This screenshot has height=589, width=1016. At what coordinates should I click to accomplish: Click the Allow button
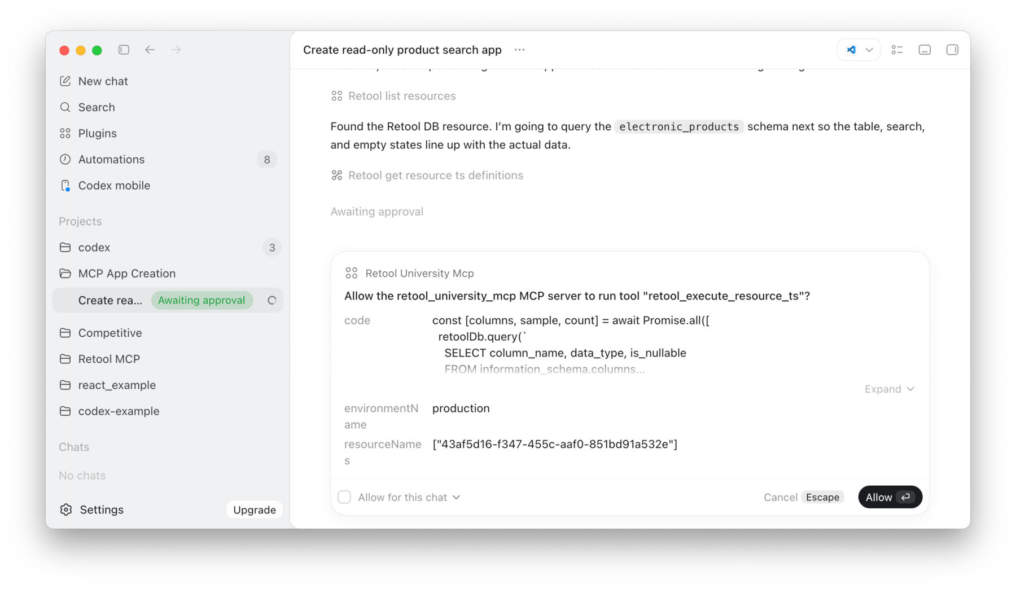click(890, 497)
